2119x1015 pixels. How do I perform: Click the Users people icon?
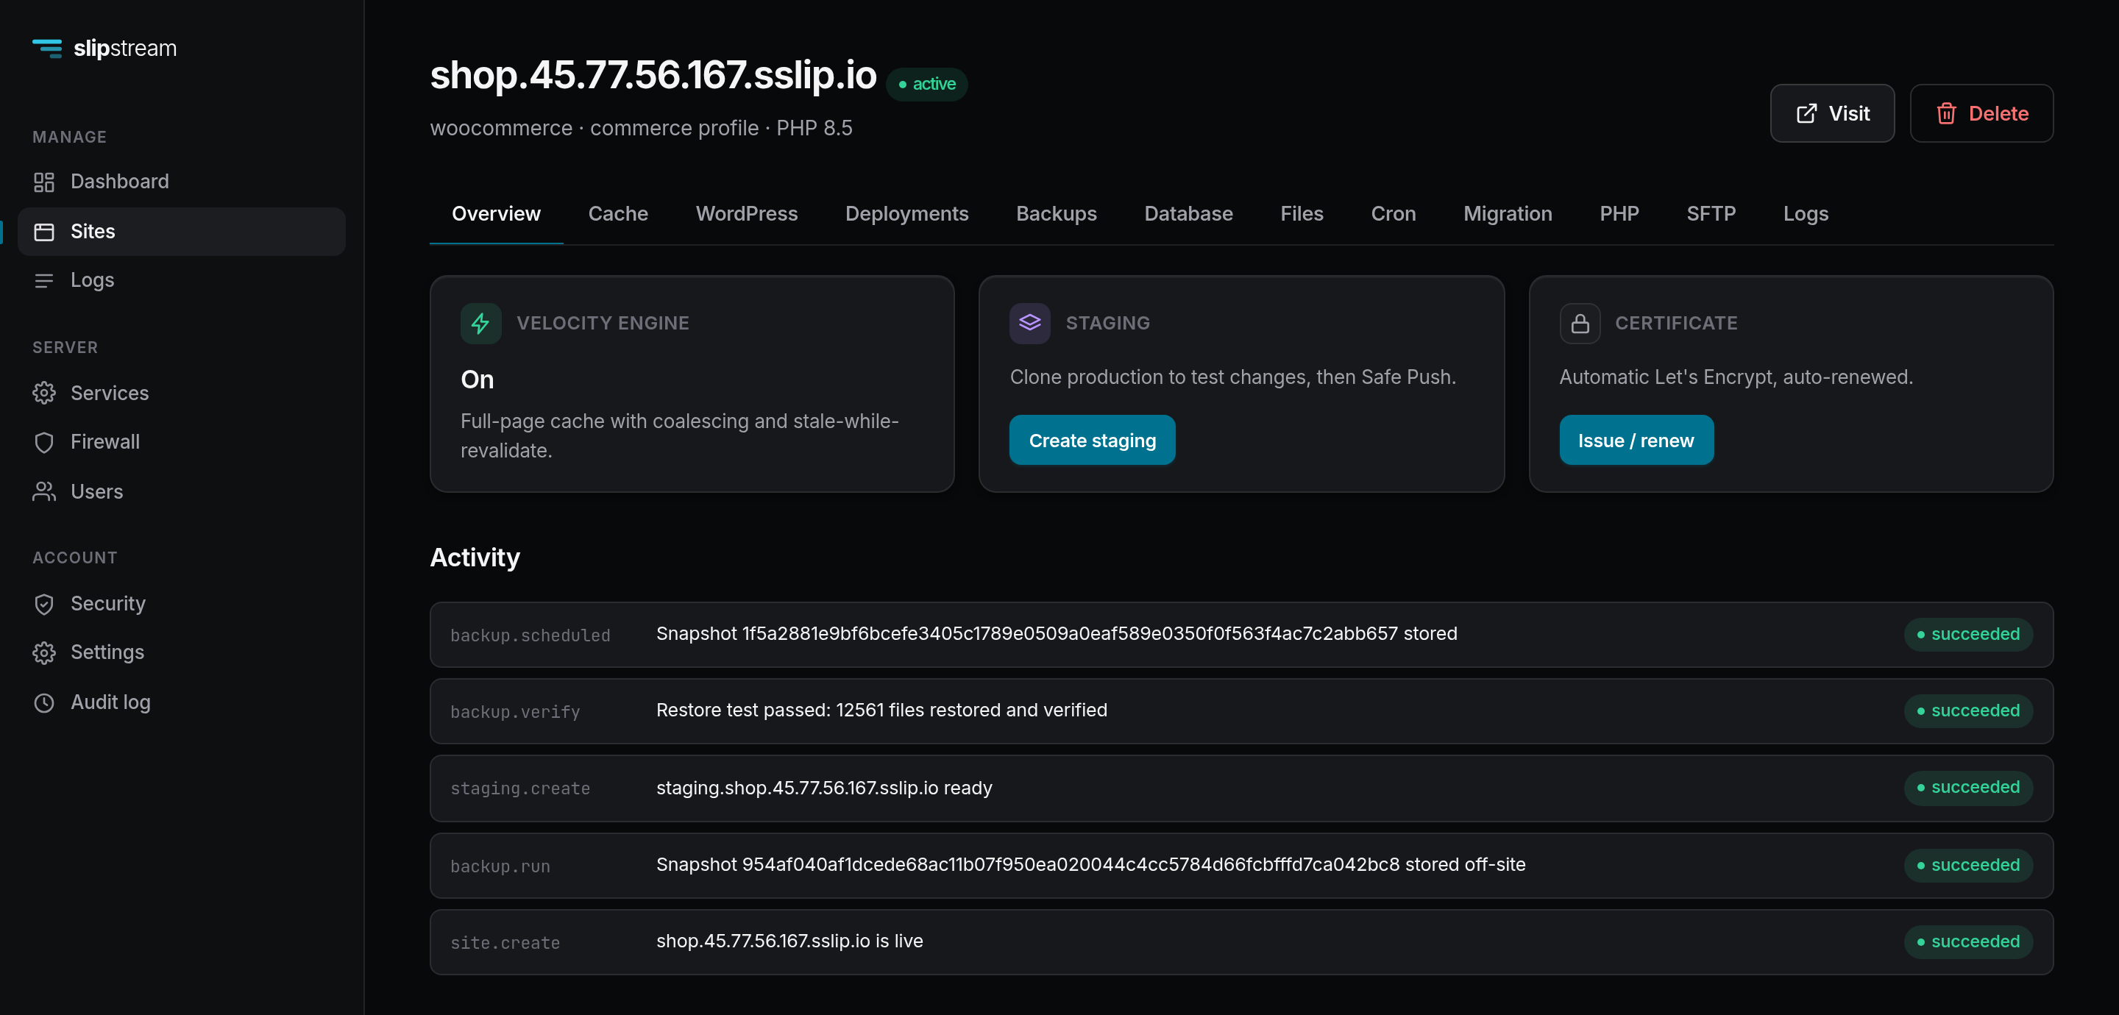(43, 492)
